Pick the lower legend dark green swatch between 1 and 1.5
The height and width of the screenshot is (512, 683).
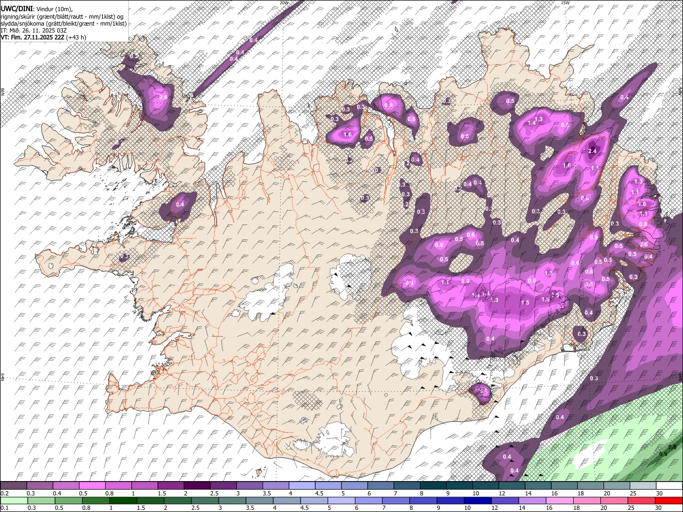(124, 500)
